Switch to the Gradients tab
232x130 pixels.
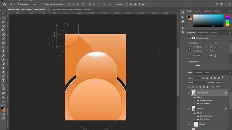point(208,11)
